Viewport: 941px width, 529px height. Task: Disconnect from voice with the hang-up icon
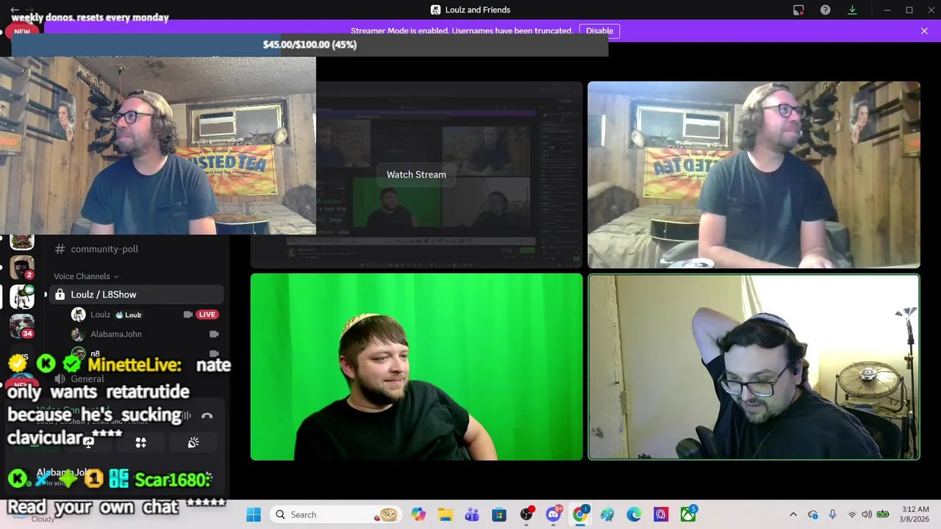click(x=207, y=416)
